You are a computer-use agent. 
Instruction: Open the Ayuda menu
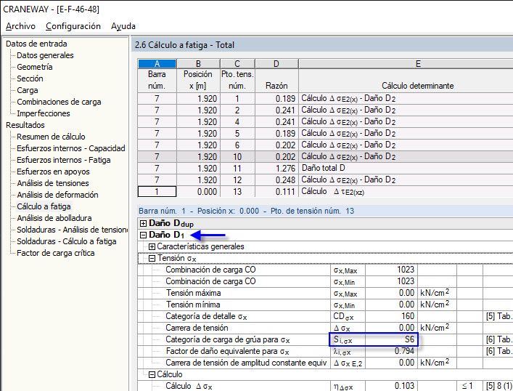tap(123, 26)
